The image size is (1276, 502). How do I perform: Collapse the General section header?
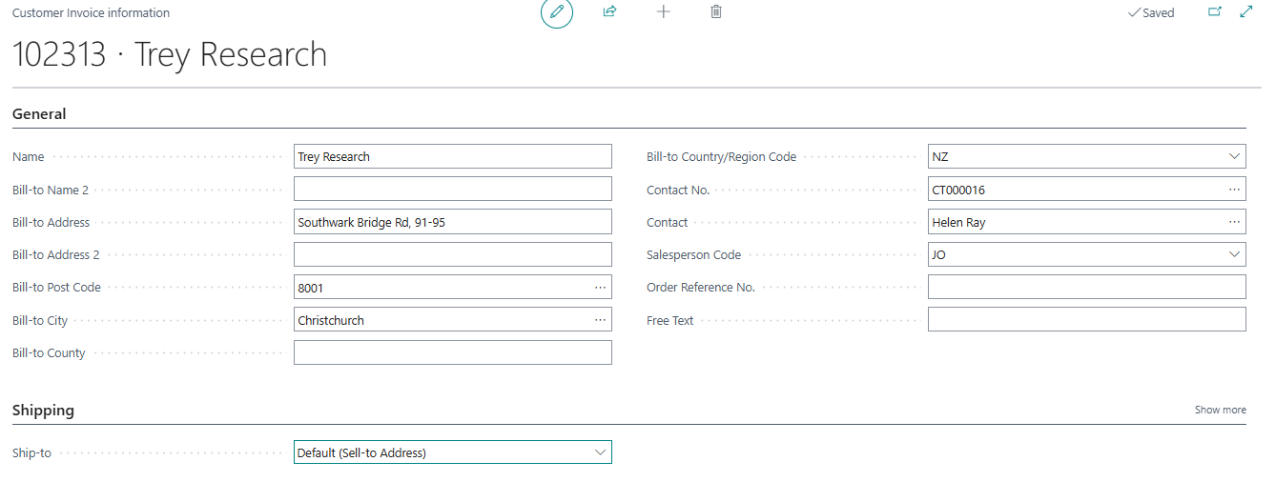(x=39, y=114)
